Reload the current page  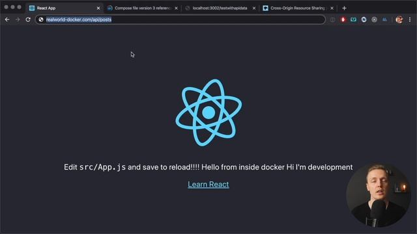pos(28,19)
